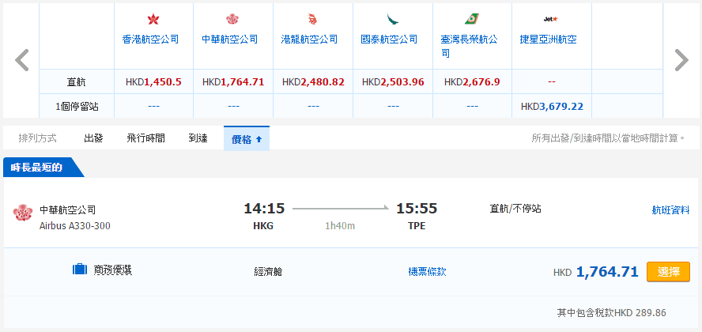Click the Hong Kong Airlines logo icon
The width and height of the screenshot is (702, 332).
(x=153, y=20)
